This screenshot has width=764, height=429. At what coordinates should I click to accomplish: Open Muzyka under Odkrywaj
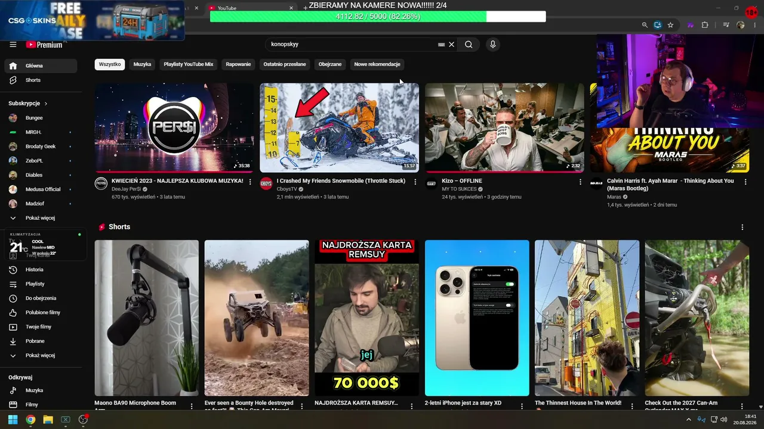(x=41, y=390)
